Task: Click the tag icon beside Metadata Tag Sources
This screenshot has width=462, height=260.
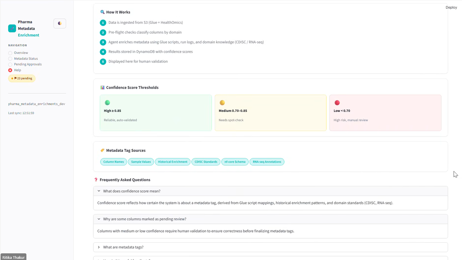Action: [x=102, y=150]
